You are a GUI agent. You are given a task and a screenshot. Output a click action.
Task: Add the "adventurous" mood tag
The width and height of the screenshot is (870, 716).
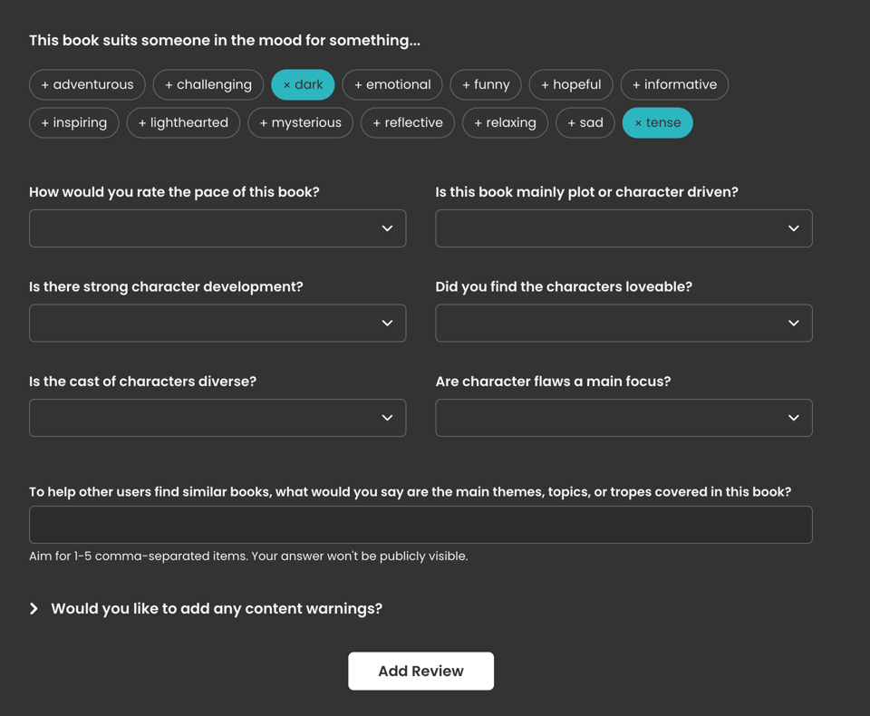tap(87, 84)
